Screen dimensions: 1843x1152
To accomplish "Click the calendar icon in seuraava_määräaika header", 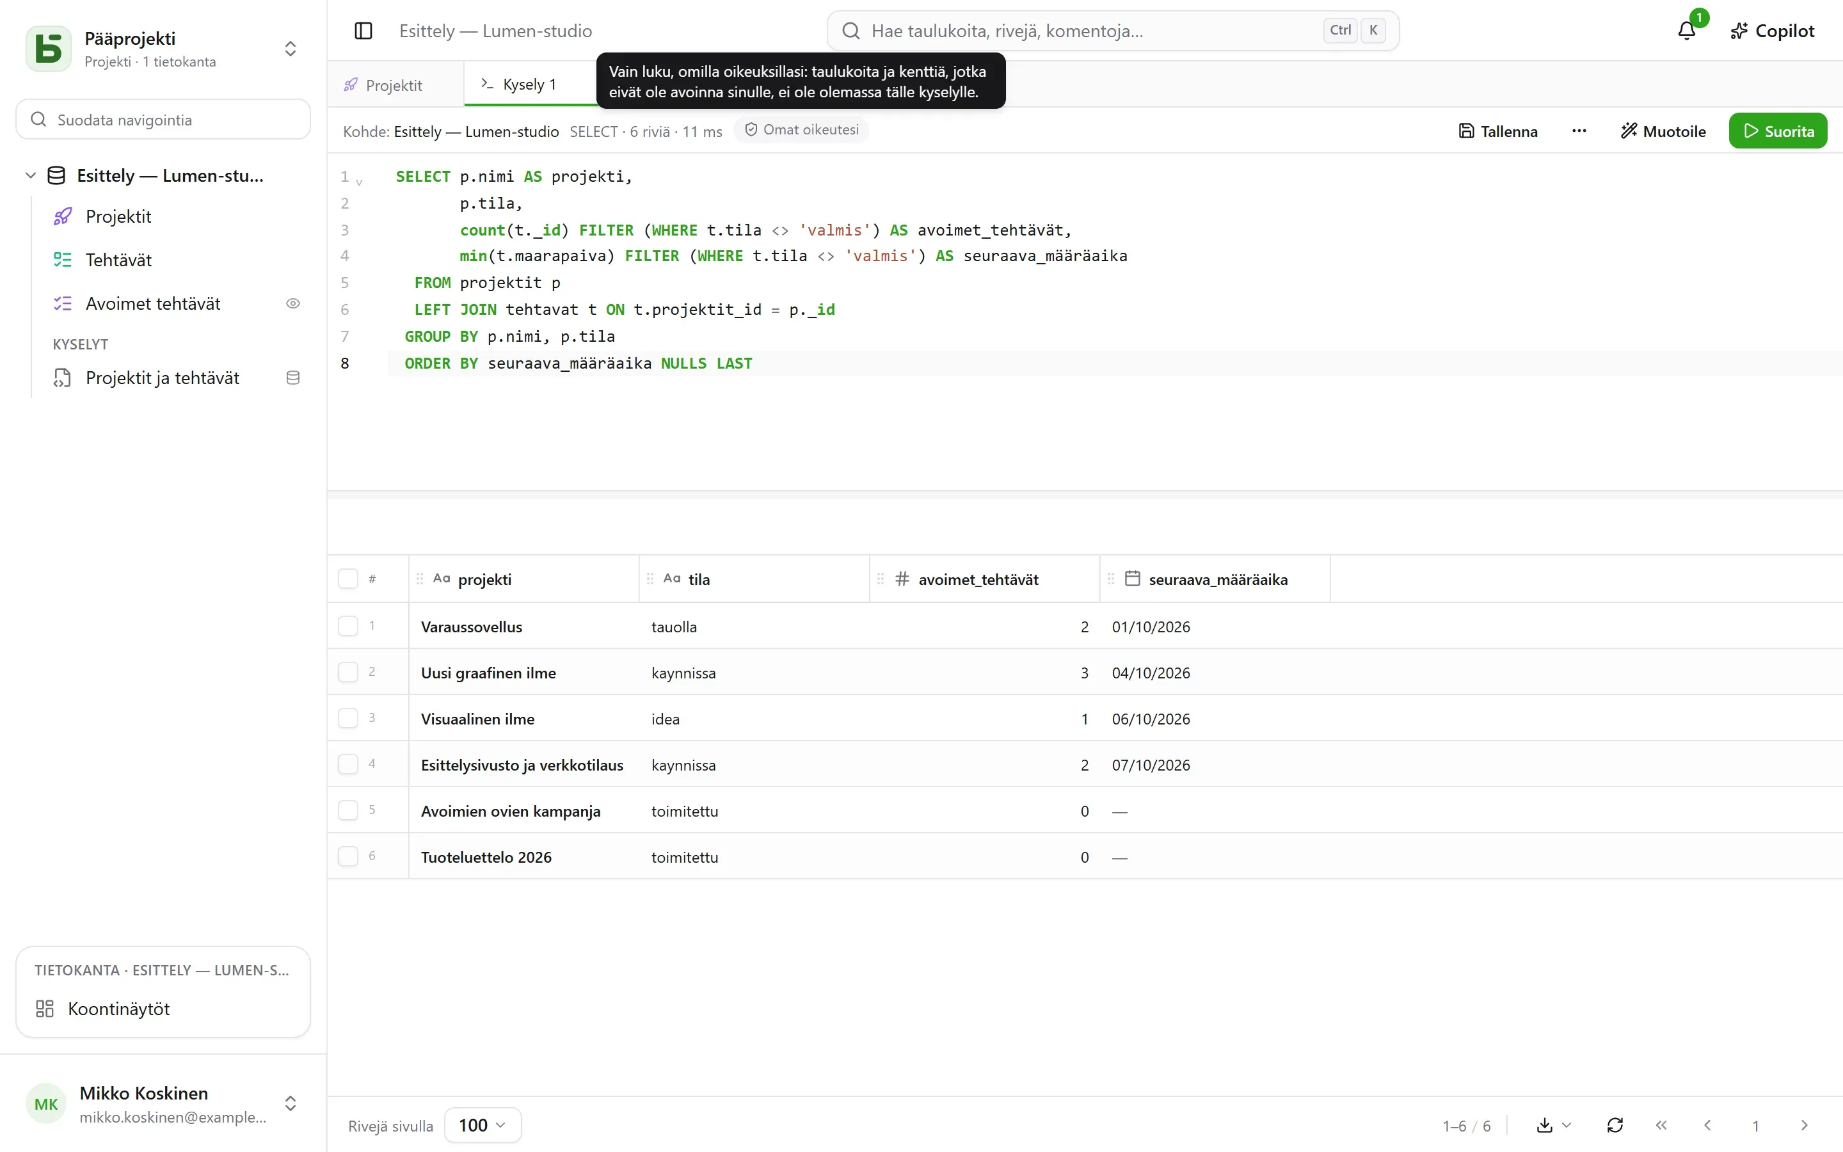I will pyautogui.click(x=1133, y=579).
